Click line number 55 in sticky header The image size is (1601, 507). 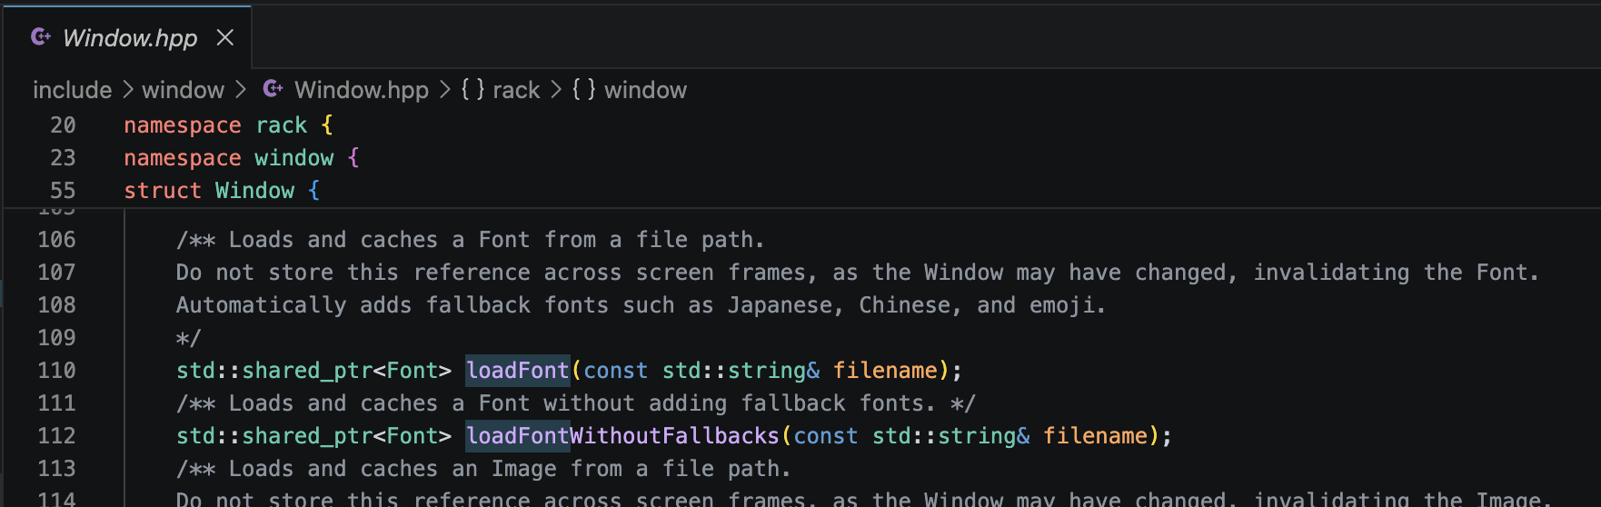click(63, 191)
